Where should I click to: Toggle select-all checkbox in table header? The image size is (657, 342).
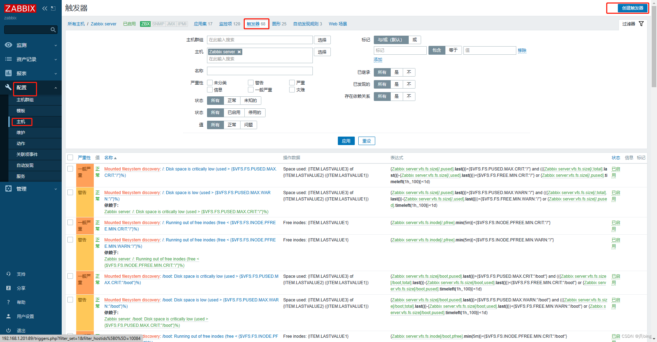tap(70, 157)
